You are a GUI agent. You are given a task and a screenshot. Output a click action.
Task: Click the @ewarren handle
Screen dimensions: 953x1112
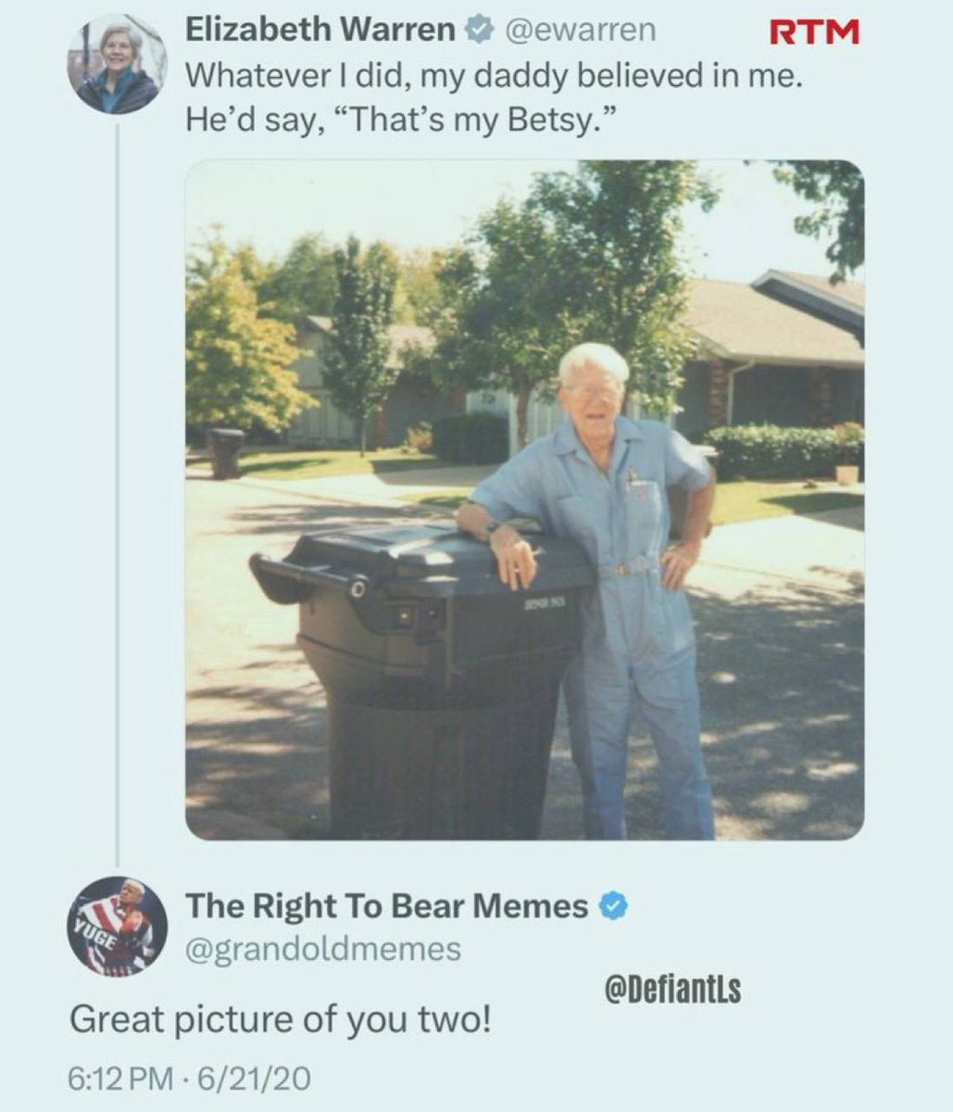point(578,31)
